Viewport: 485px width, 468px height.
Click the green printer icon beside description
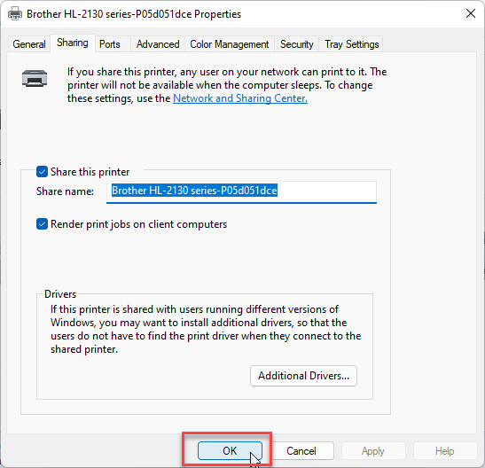35,78
